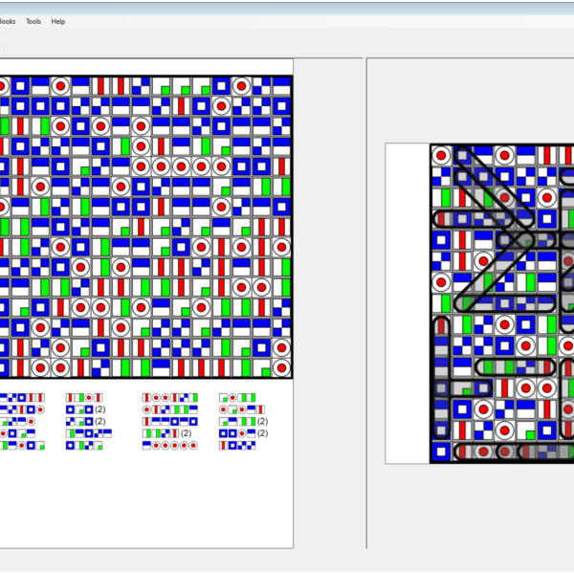Click the bottom-right cell of the left puzzle grid
This screenshot has width=574, height=574.
pyautogui.click(x=281, y=368)
